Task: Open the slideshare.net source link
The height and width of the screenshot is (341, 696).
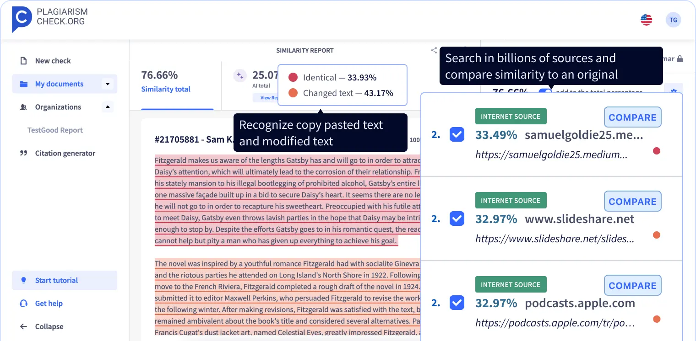Action: [x=555, y=239]
